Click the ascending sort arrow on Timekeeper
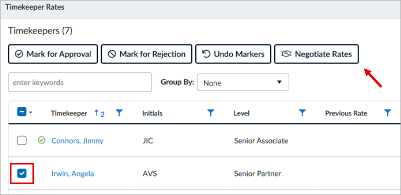This screenshot has height=195, width=401. point(96,113)
